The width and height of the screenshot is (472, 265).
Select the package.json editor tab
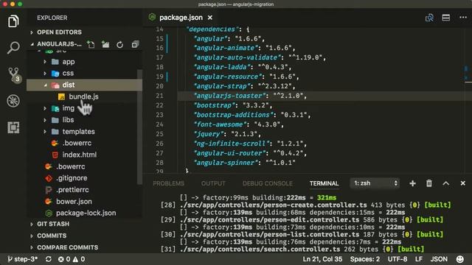181,18
